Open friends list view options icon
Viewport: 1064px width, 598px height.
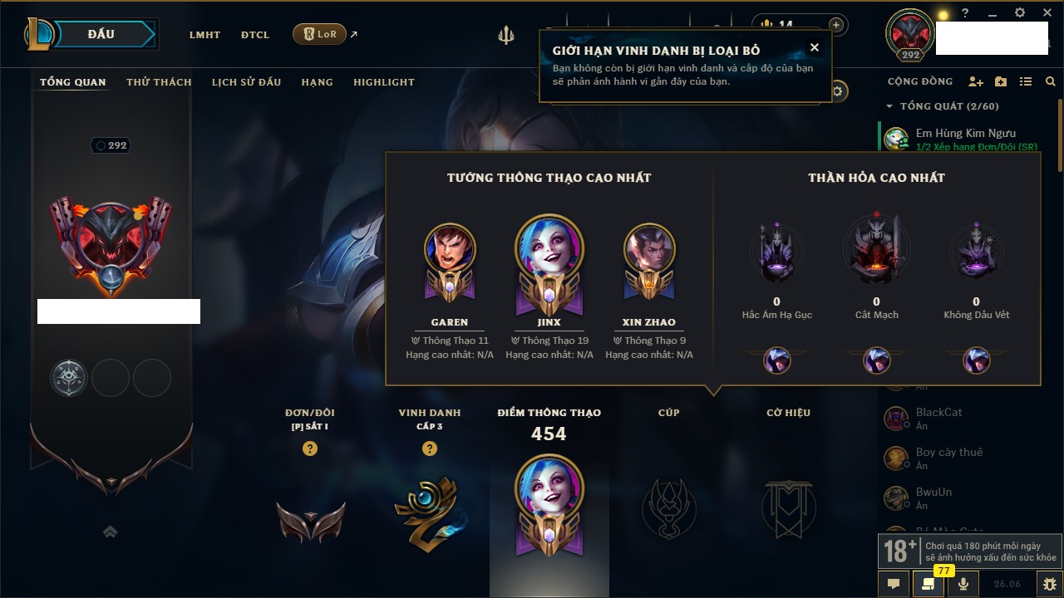(x=1026, y=82)
